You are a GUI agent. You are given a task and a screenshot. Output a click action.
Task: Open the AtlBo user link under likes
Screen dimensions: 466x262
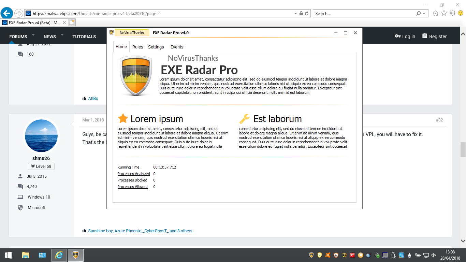pyautogui.click(x=93, y=99)
